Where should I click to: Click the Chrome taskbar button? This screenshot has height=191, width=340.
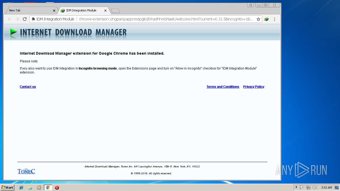[x=48, y=188]
